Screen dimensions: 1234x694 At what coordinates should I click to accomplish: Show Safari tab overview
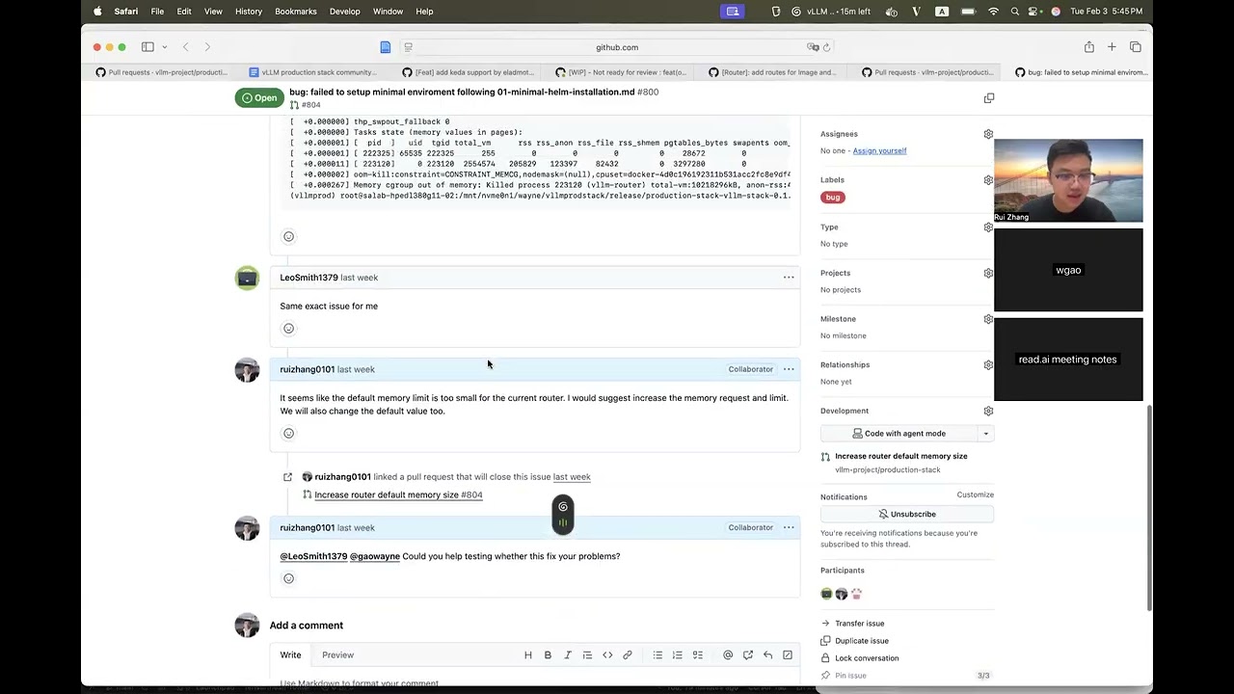[x=1136, y=47]
